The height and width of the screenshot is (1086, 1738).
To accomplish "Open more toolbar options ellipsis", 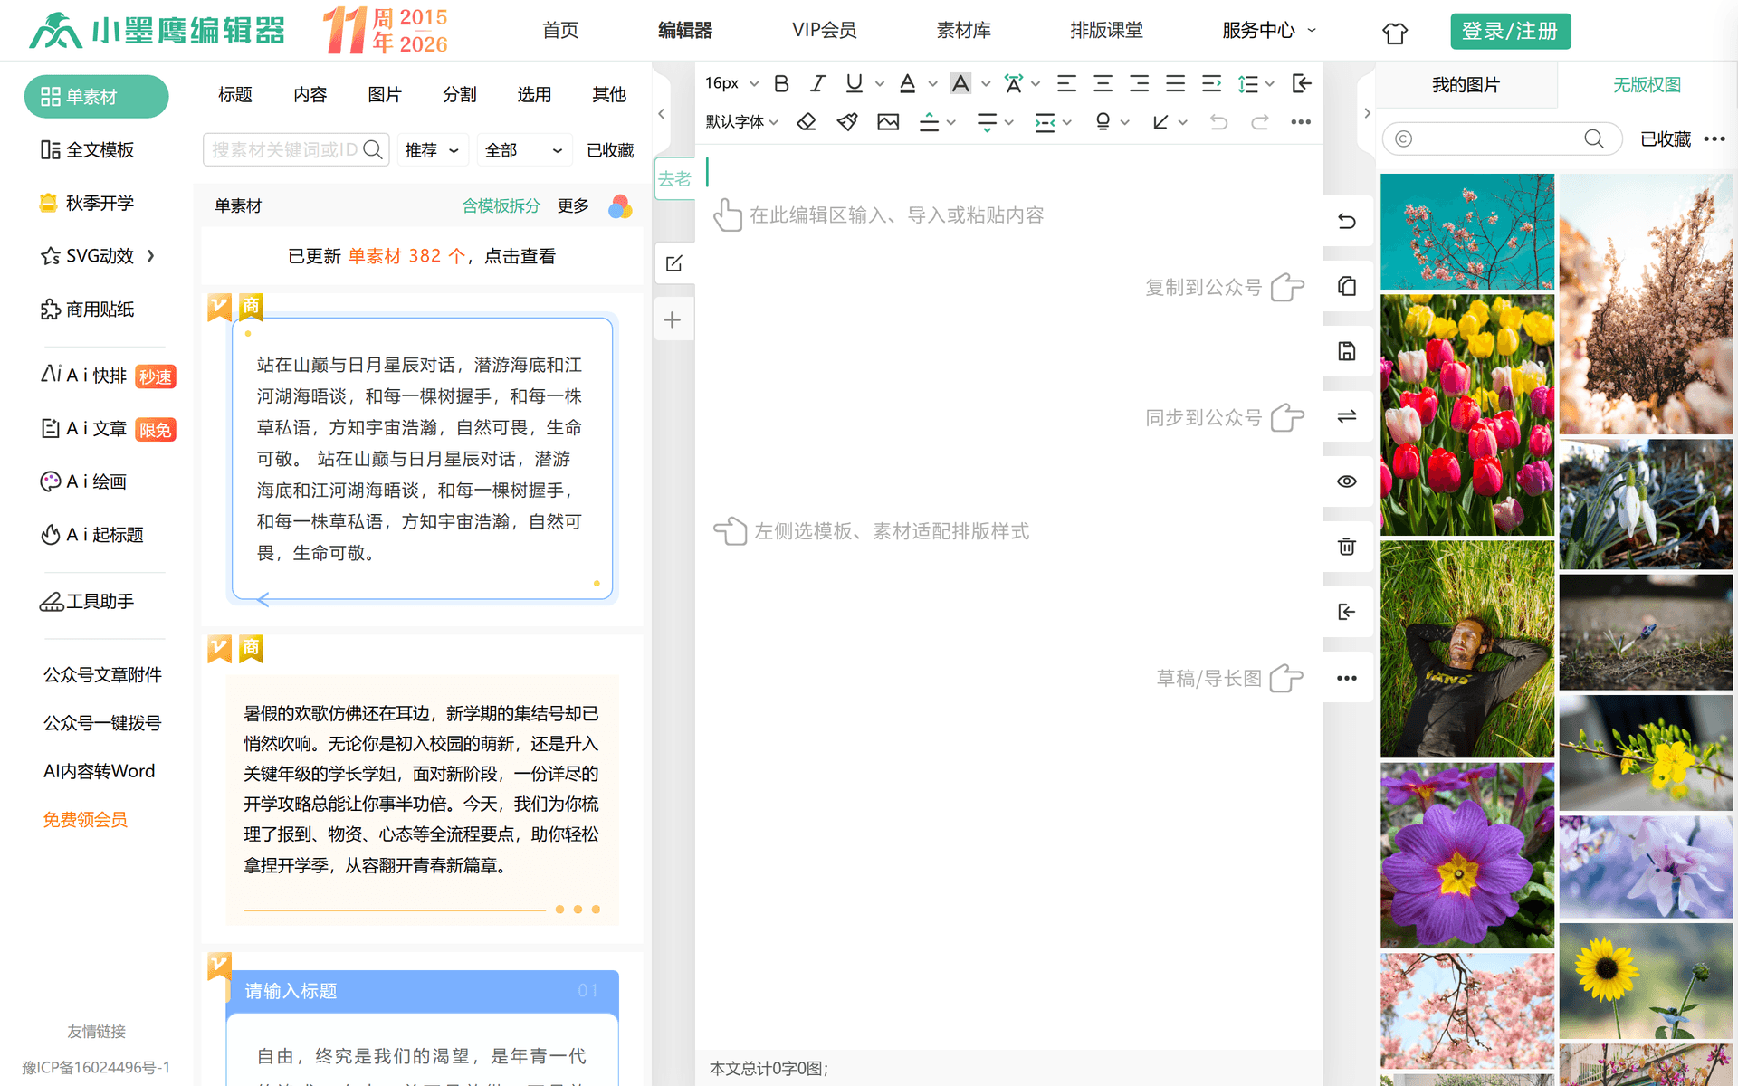I will point(1301,122).
